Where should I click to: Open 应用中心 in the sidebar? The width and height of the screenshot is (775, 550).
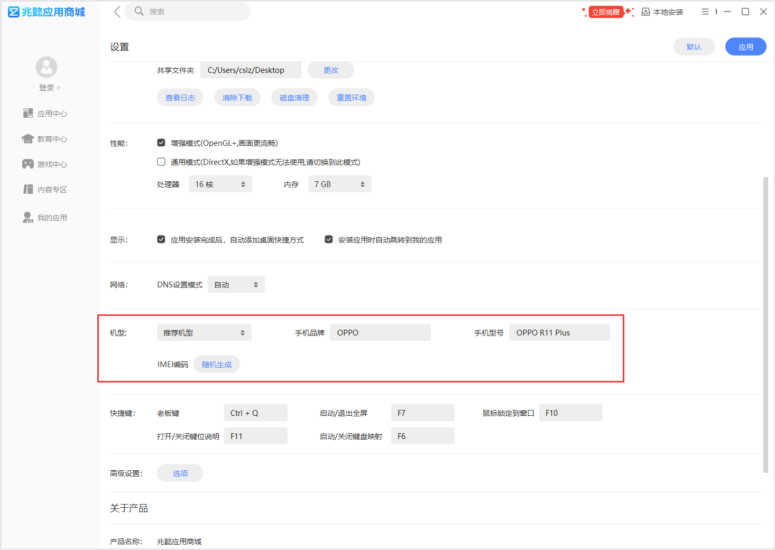point(45,114)
